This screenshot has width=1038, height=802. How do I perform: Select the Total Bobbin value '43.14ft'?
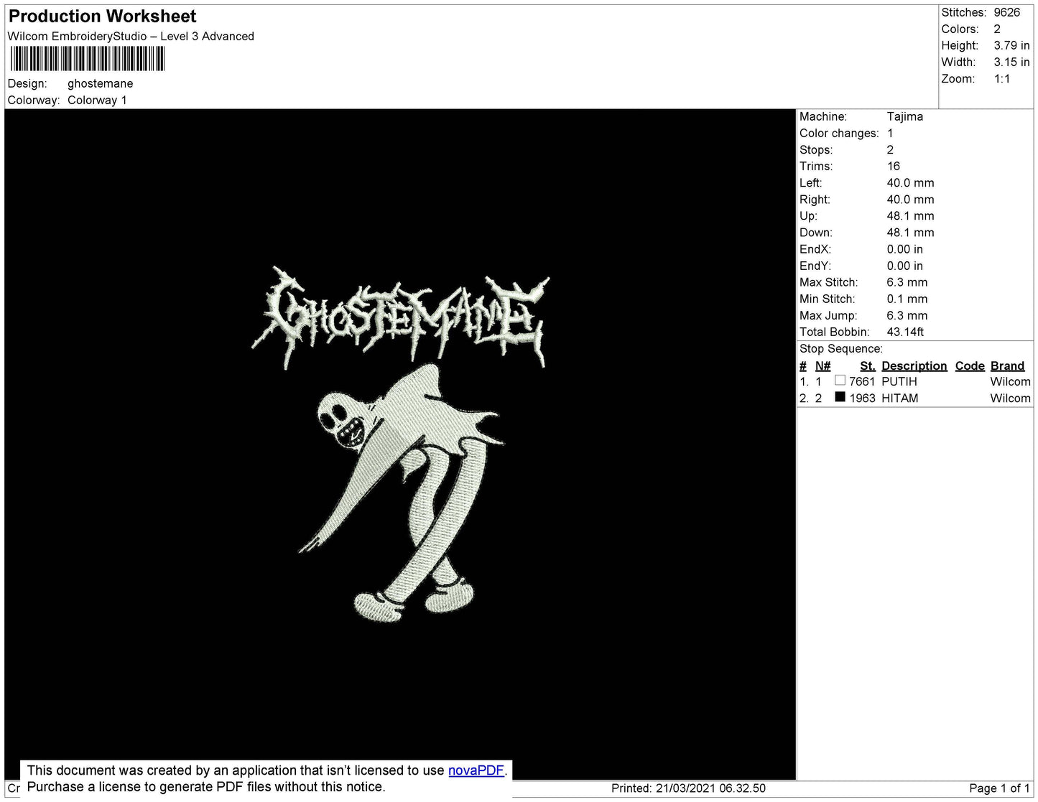pos(905,332)
